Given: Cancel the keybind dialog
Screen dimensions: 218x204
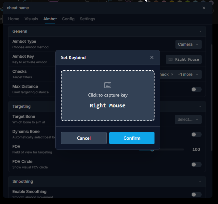Looking at the screenshot, I should coord(84,138).
